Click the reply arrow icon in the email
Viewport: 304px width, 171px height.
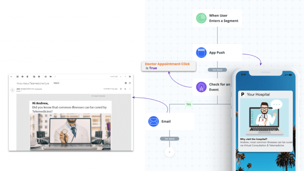point(125,89)
